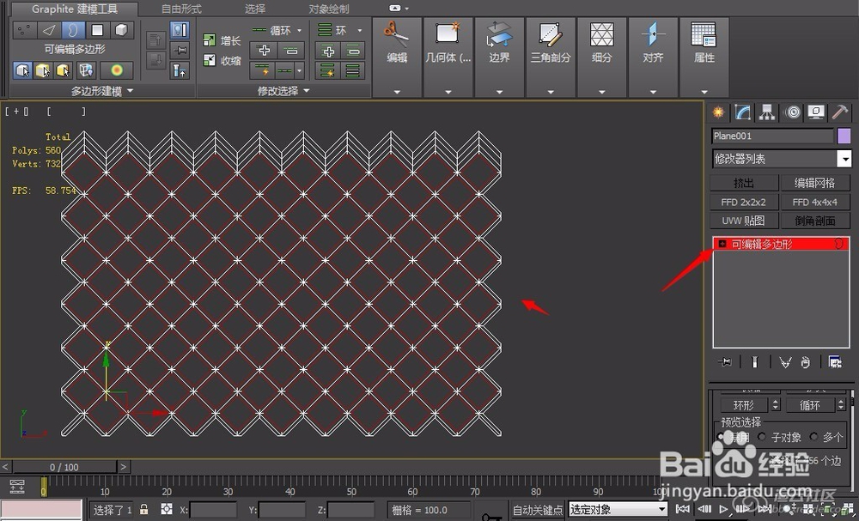Toggle 自动关键点 auto key button
859x521 pixels.
(538, 510)
